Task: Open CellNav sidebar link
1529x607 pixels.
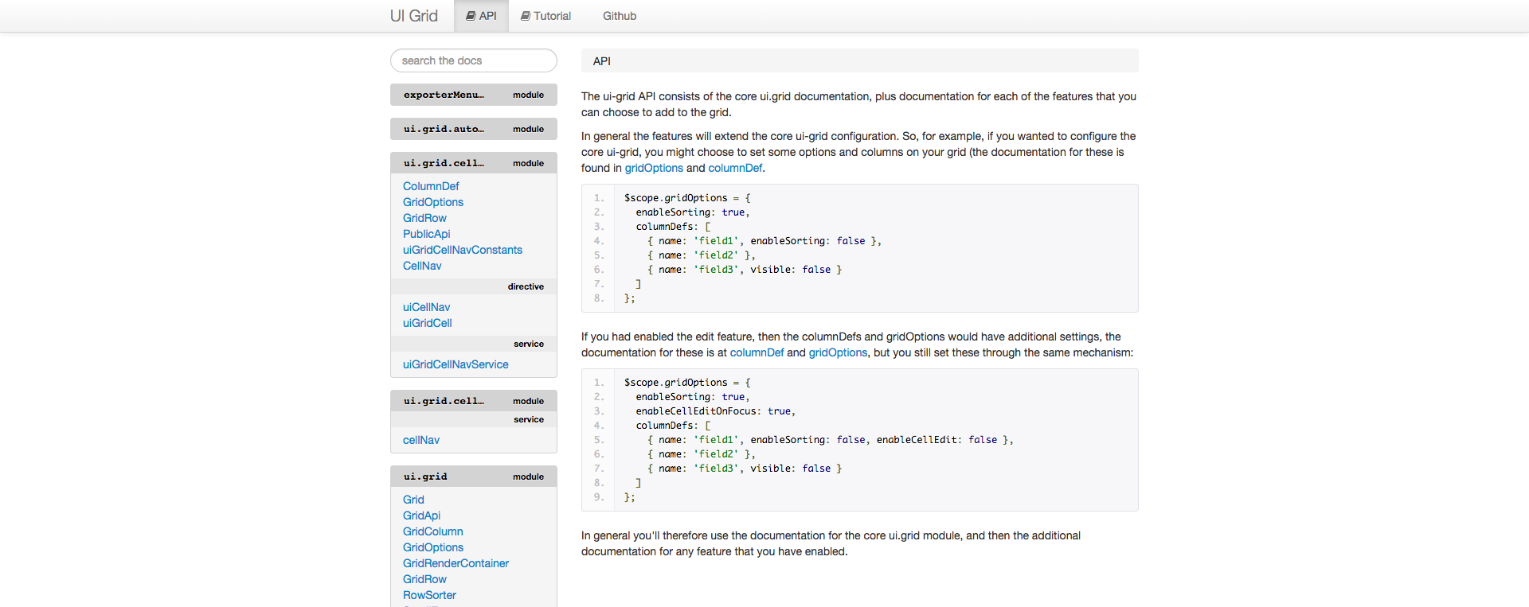Action: click(x=422, y=266)
